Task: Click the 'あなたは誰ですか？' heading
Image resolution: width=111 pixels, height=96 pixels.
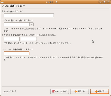Action: (x=13, y=6)
